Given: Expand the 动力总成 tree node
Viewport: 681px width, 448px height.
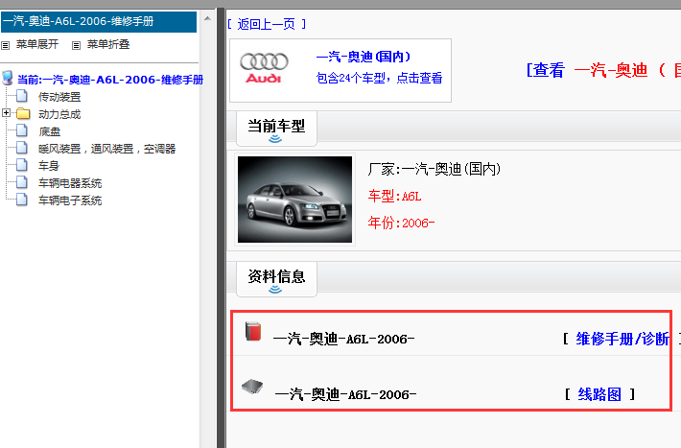Looking at the screenshot, I should click(x=6, y=113).
